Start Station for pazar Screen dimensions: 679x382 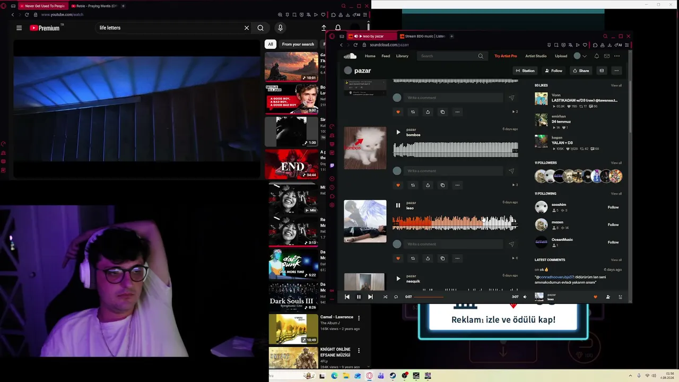point(526,71)
